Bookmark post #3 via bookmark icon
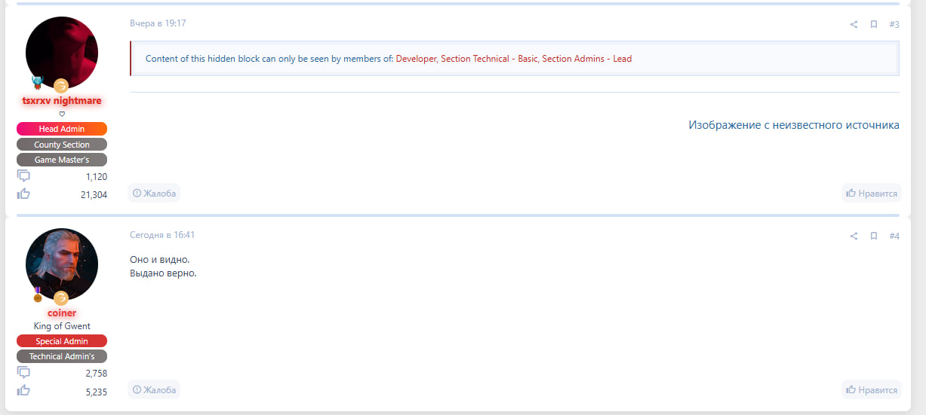 pyautogui.click(x=874, y=24)
